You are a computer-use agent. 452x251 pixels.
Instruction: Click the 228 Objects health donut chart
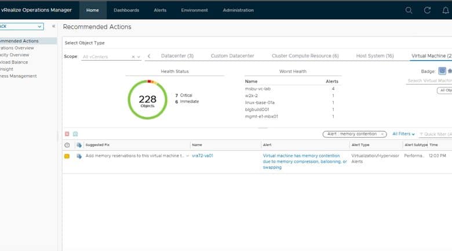pos(148,99)
